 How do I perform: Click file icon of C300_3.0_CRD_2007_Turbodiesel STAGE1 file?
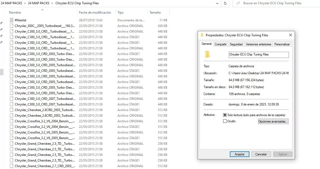(12, 104)
